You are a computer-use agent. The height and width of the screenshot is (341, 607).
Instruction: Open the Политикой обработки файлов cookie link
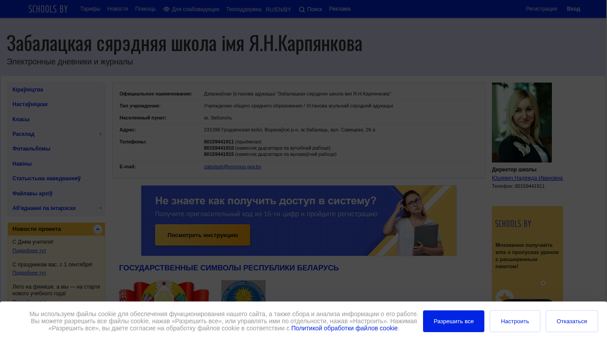[x=344, y=328]
